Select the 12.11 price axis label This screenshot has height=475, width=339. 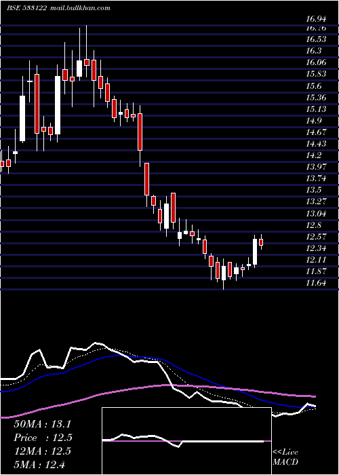(x=316, y=260)
